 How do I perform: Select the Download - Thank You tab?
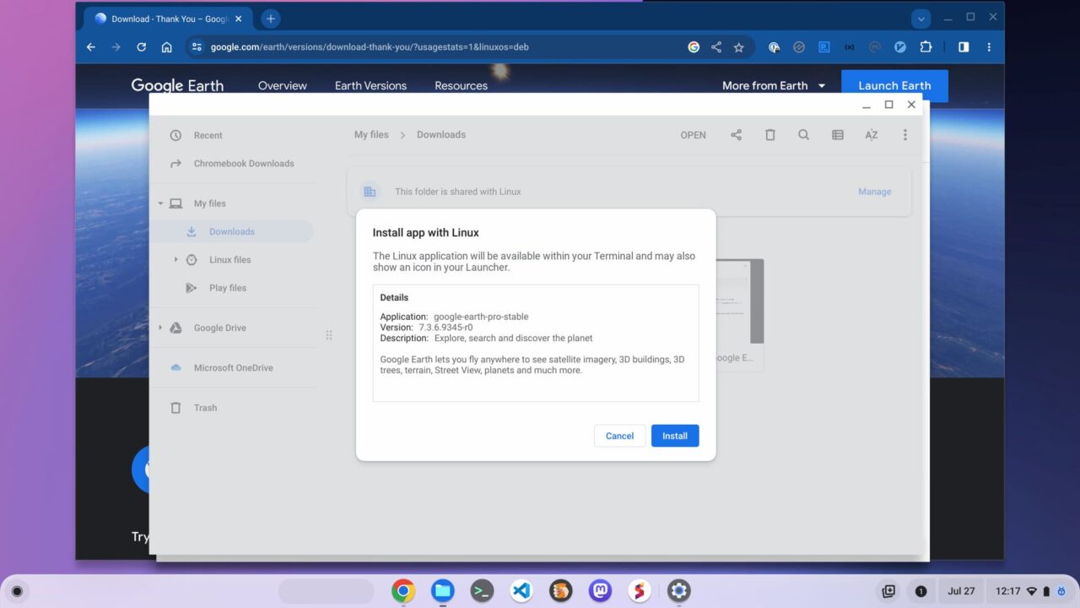[x=167, y=19]
